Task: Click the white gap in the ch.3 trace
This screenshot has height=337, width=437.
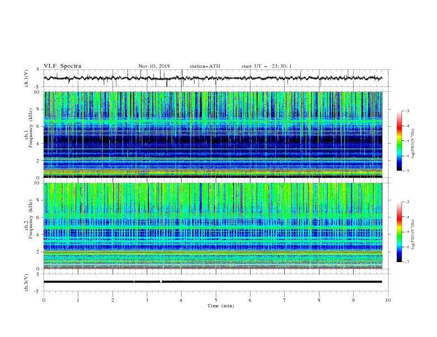Action: 161,282
